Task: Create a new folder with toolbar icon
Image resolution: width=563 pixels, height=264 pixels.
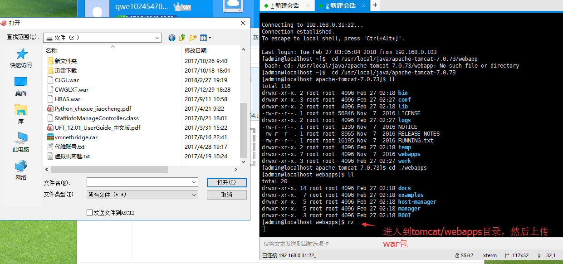Action: [x=193, y=38]
